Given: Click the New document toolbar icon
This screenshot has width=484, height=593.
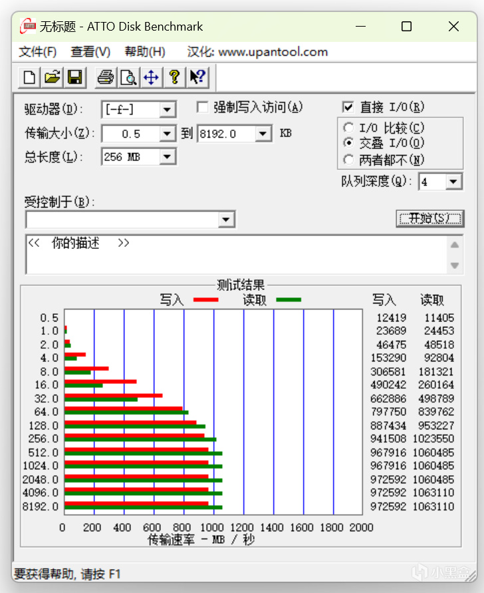Looking at the screenshot, I should pyautogui.click(x=29, y=77).
